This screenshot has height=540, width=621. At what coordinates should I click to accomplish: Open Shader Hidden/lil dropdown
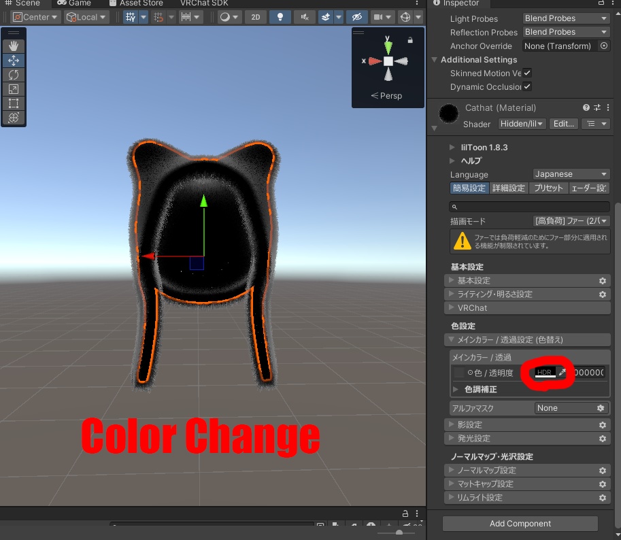point(522,124)
